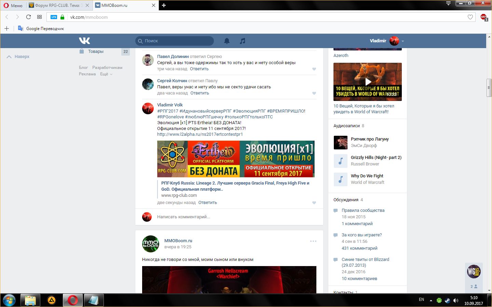Expand Vladimir profile dropdown menu
Image resolution: width=492 pixels, height=307 pixels.
[387, 41]
